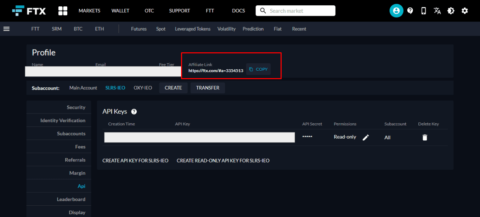Open the four-squares apps grid icon
Image resolution: width=480 pixels, height=217 pixels.
coord(63,11)
